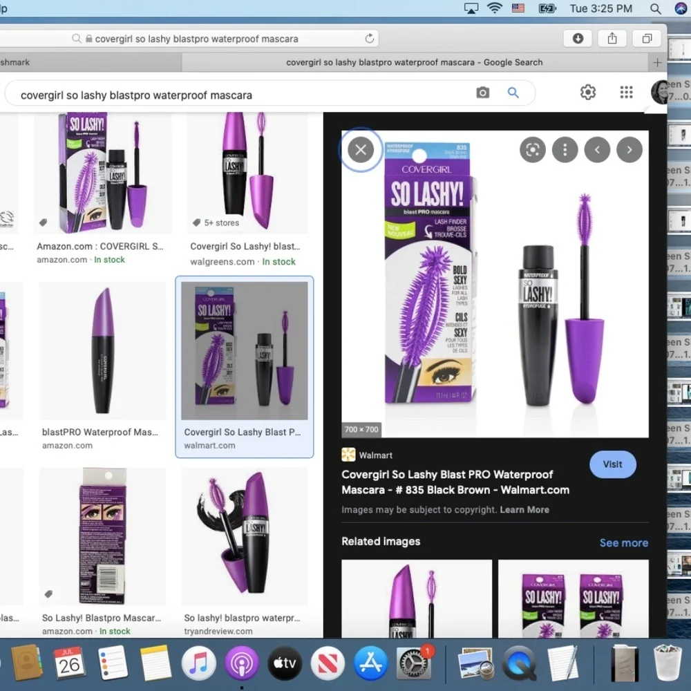This screenshot has width=691, height=691.
Task: Launch Apple TV from the Dock
Action: 285,663
